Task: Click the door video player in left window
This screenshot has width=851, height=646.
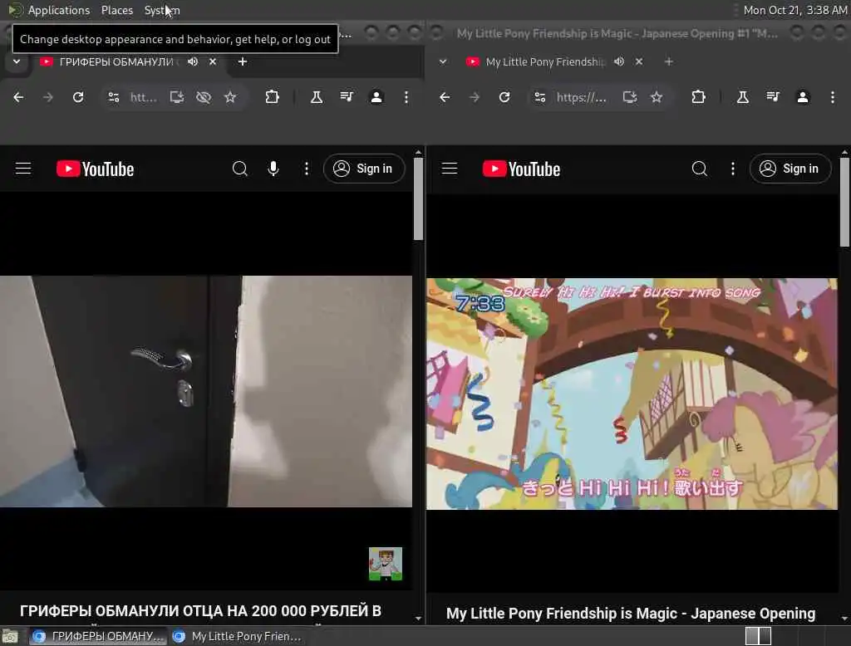Action: [206, 392]
